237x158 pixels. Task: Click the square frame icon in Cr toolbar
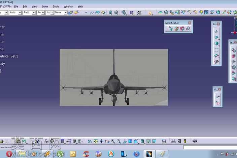click(x=216, y=50)
